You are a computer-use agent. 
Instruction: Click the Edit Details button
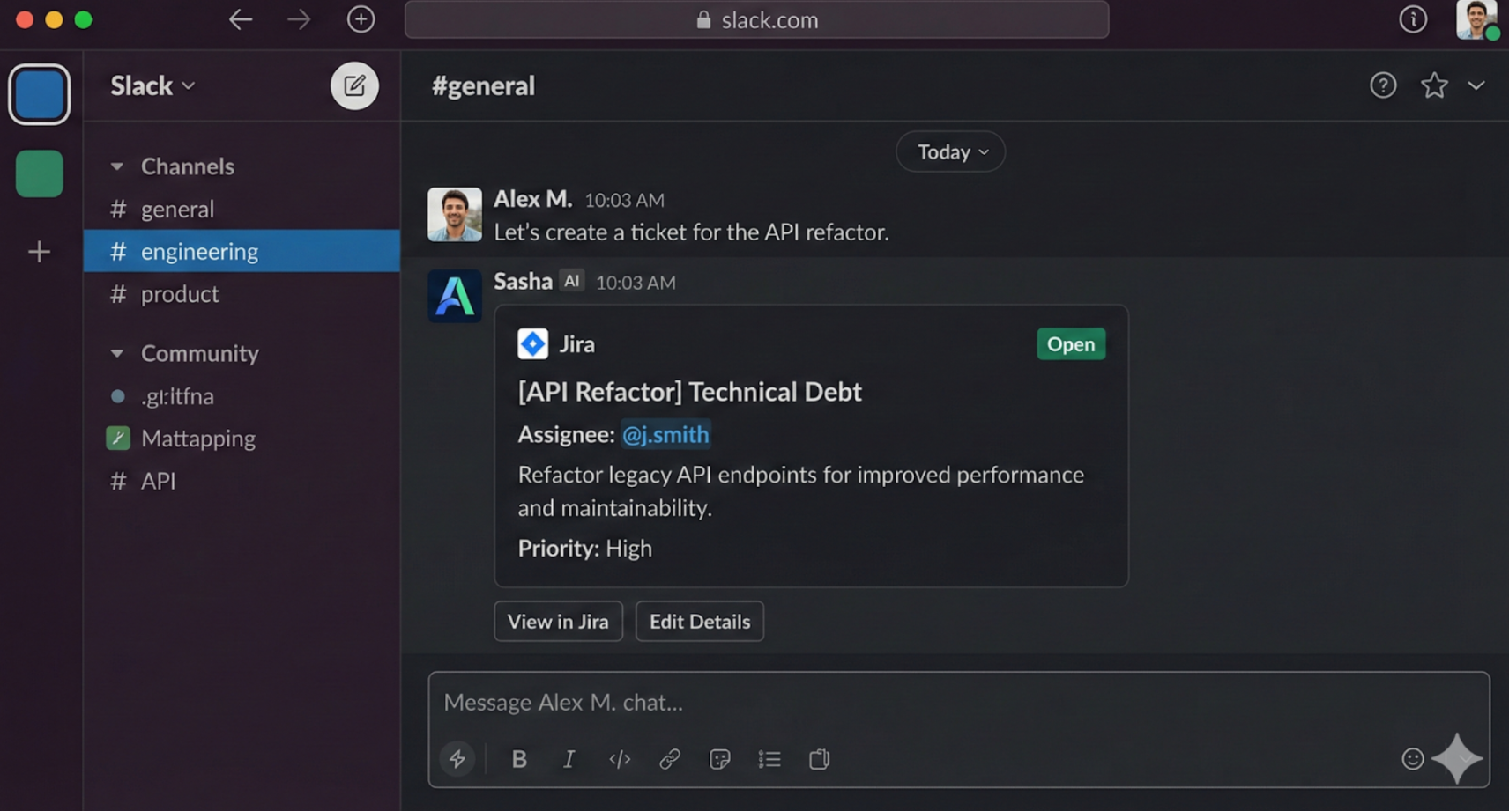click(699, 622)
